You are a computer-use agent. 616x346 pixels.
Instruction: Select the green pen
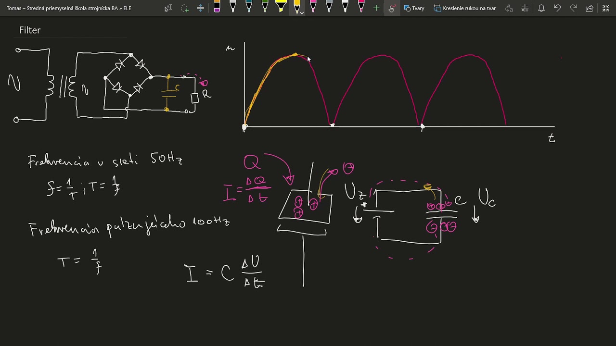pyautogui.click(x=265, y=7)
